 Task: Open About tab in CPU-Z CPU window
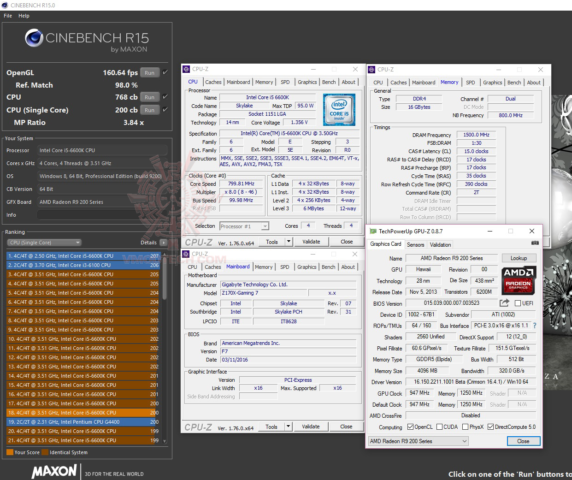(x=348, y=82)
